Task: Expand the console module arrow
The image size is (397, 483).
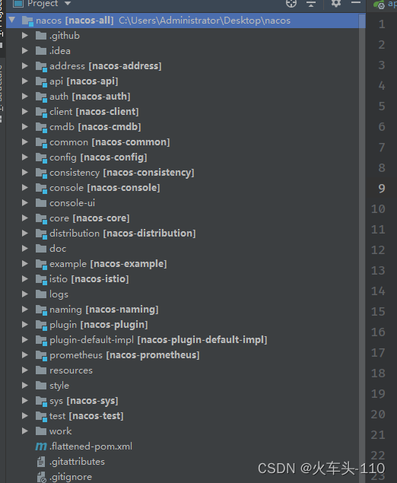Action: (25, 188)
